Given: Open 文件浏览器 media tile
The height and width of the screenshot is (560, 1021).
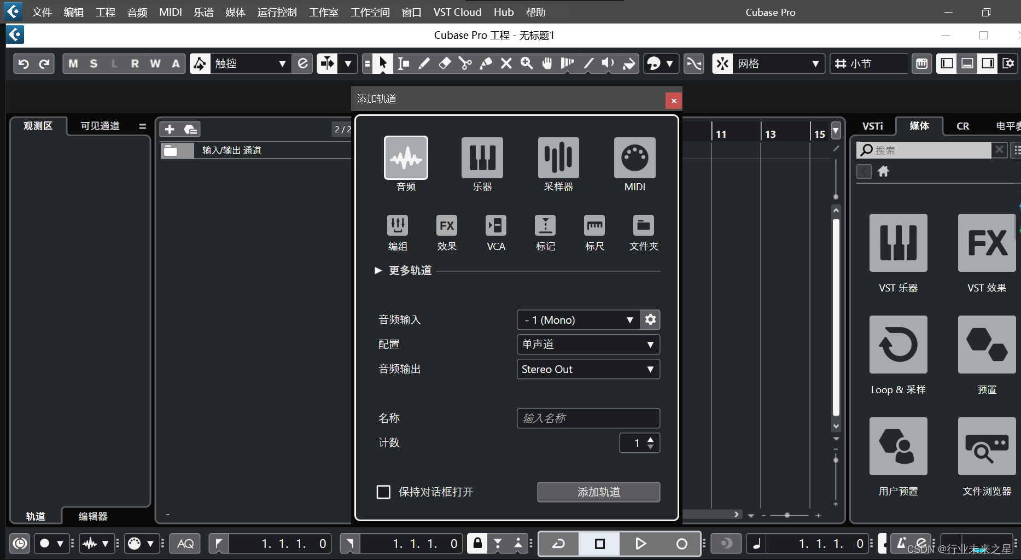Looking at the screenshot, I should tap(987, 446).
